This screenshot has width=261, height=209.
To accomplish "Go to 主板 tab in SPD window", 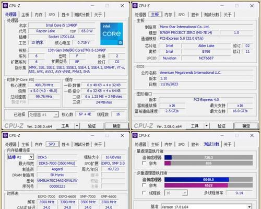I will (25, 144).
